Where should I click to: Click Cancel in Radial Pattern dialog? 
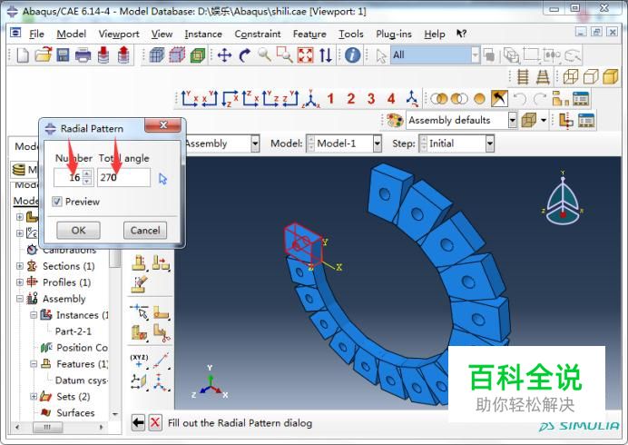(x=145, y=230)
